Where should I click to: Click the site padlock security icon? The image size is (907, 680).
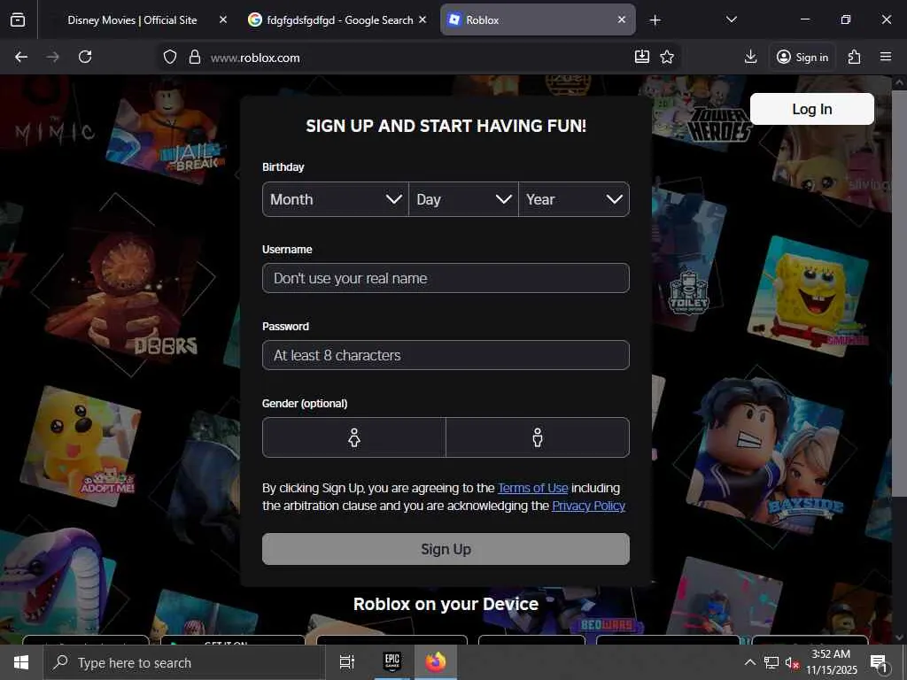point(195,58)
